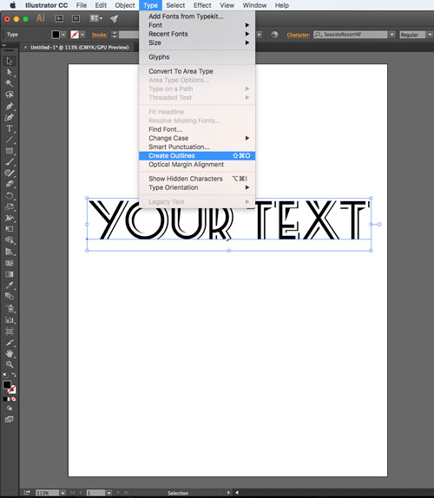Open the artboard number dropdown

[x=108, y=493]
